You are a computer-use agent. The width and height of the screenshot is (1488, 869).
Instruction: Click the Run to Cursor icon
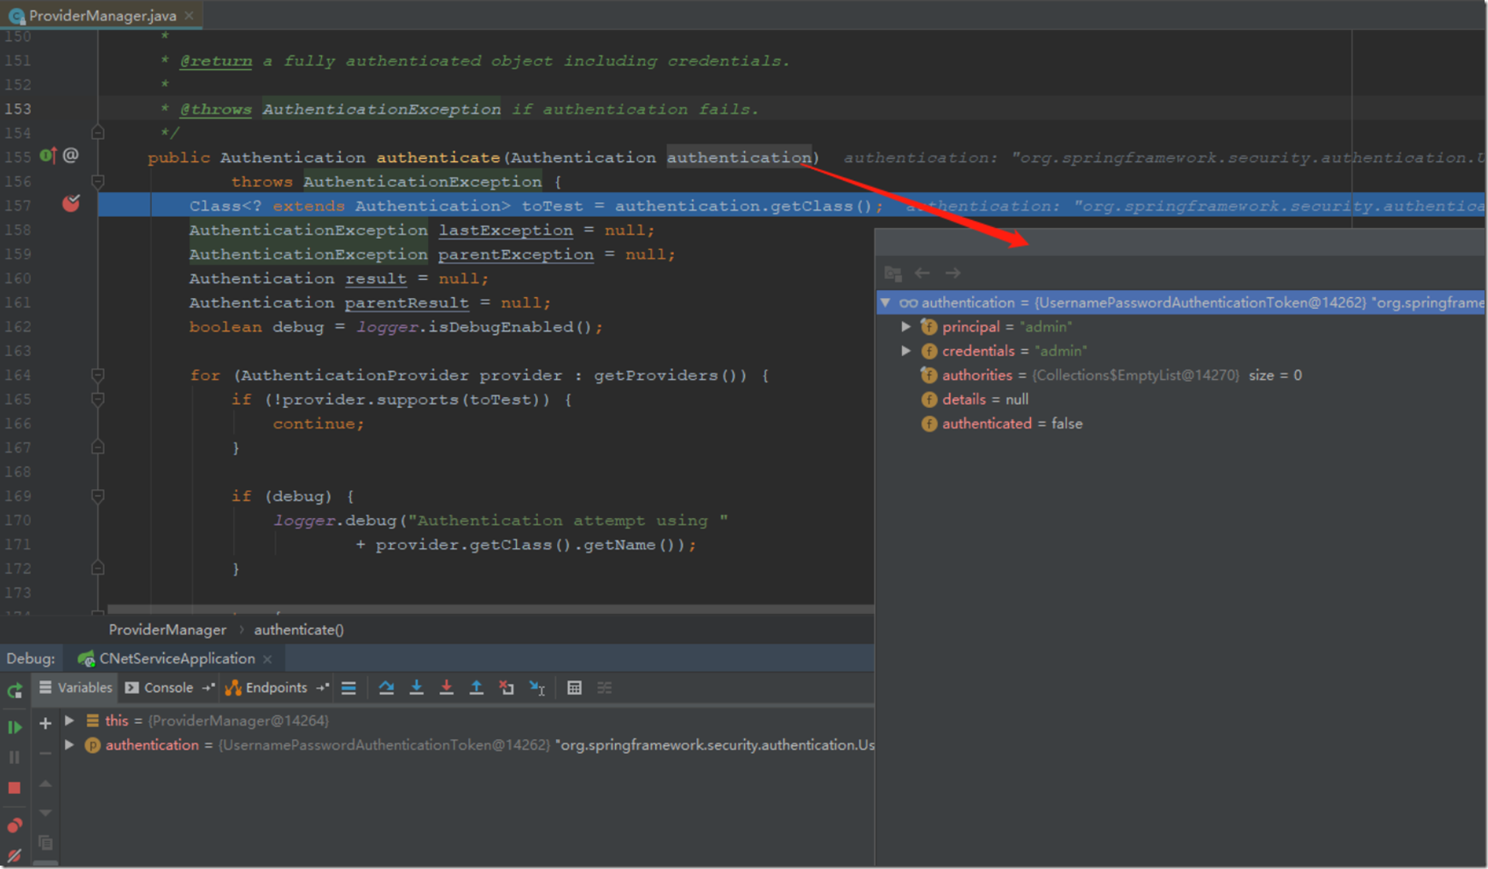(537, 688)
